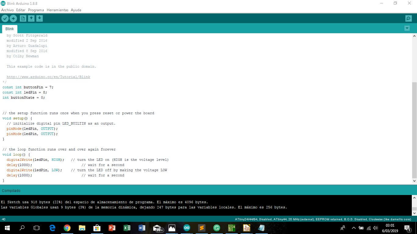
Task: Click the editor scrollbar down arrow
Action: pyautogui.click(x=414, y=181)
